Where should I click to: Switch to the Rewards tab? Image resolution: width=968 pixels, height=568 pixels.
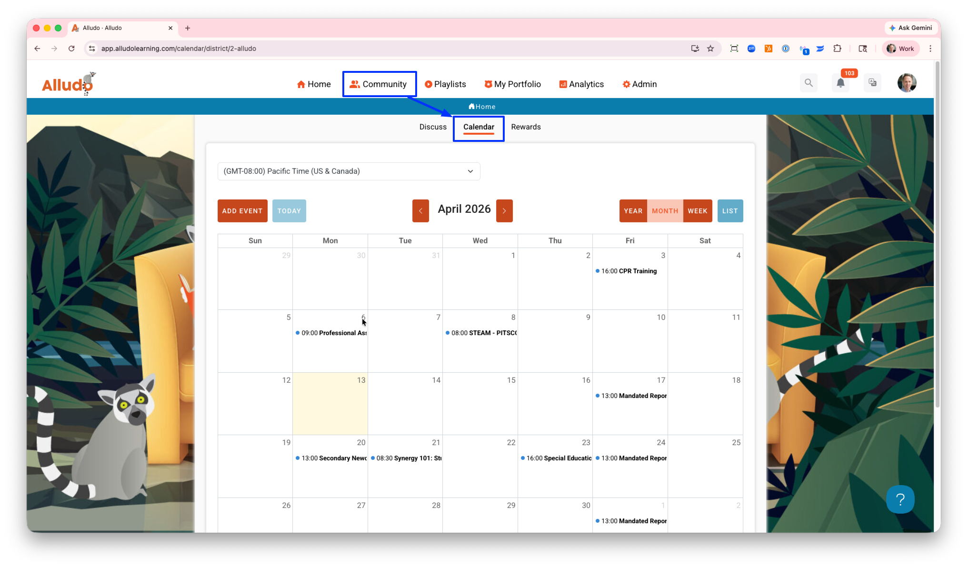point(526,127)
